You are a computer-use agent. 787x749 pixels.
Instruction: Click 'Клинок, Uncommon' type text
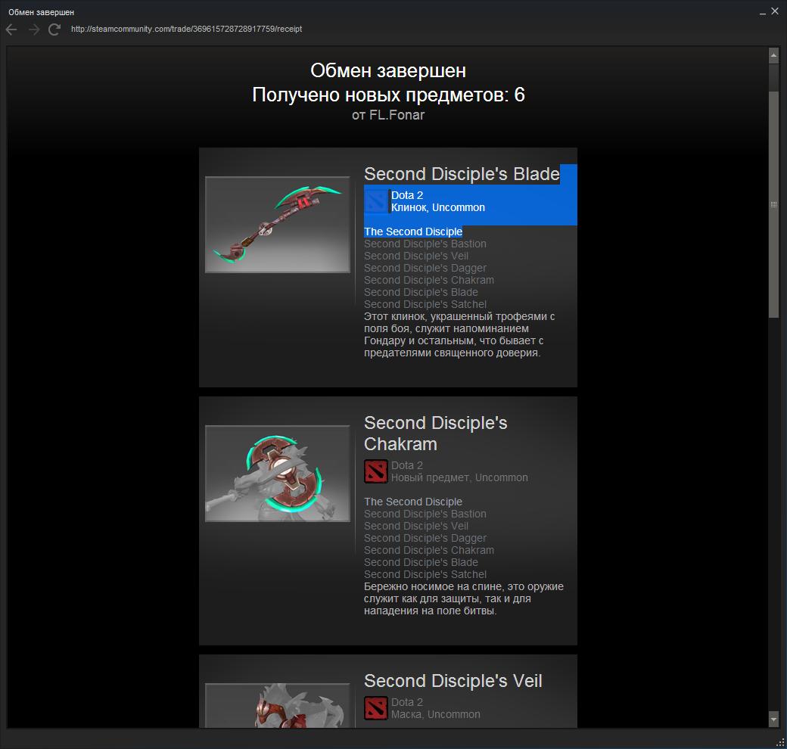[x=438, y=208]
